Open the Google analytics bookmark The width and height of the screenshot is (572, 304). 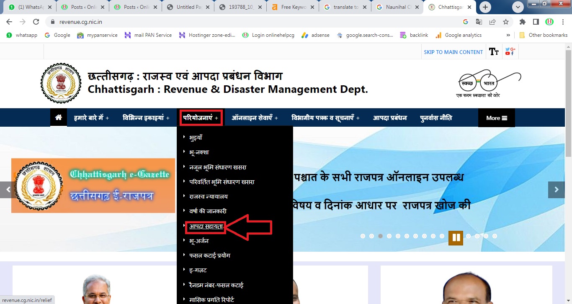click(x=459, y=35)
